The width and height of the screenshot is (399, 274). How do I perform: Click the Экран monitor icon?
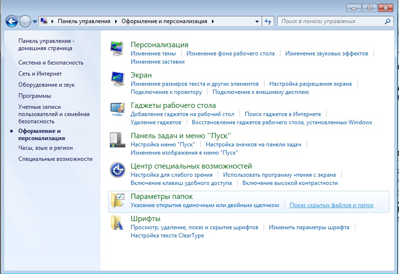pos(118,79)
